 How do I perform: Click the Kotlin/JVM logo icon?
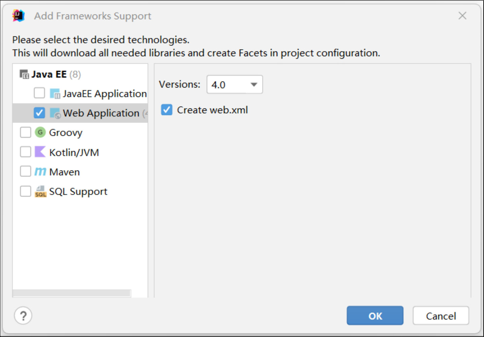(40, 152)
